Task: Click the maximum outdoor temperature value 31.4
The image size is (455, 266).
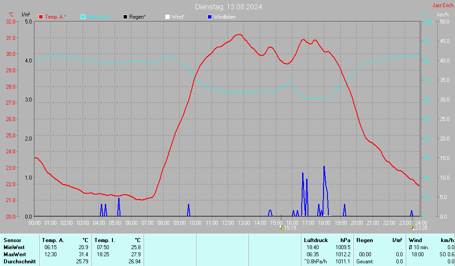Action: coord(84,254)
